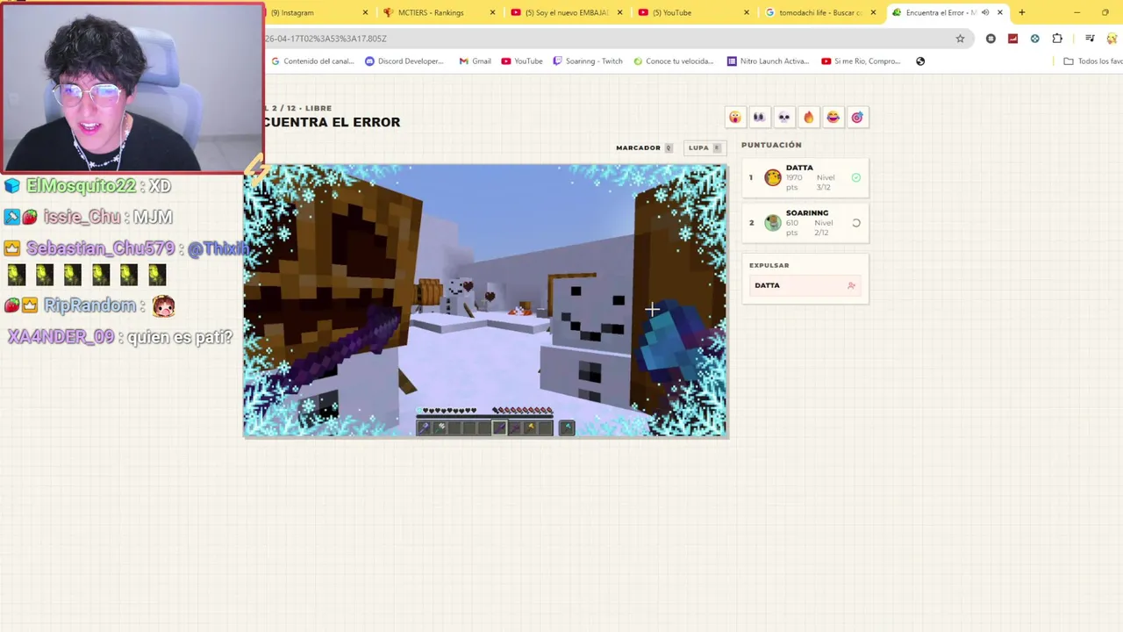The image size is (1123, 632).
Task: Open Conoce tu velocidad bookmark
Action: pyautogui.click(x=673, y=61)
